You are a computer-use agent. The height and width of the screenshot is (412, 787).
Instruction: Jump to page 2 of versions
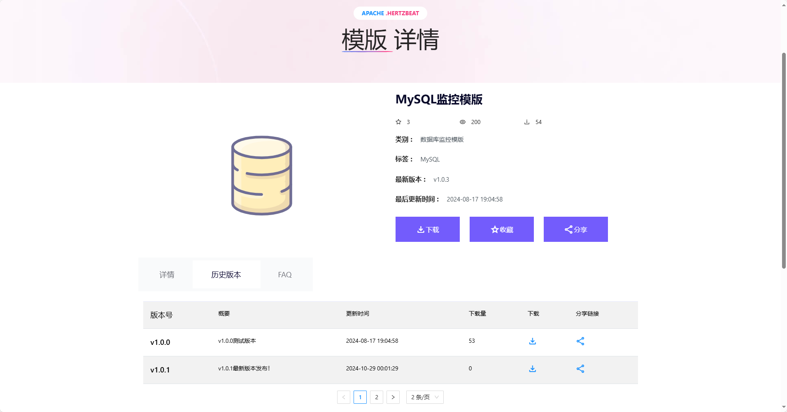(377, 397)
